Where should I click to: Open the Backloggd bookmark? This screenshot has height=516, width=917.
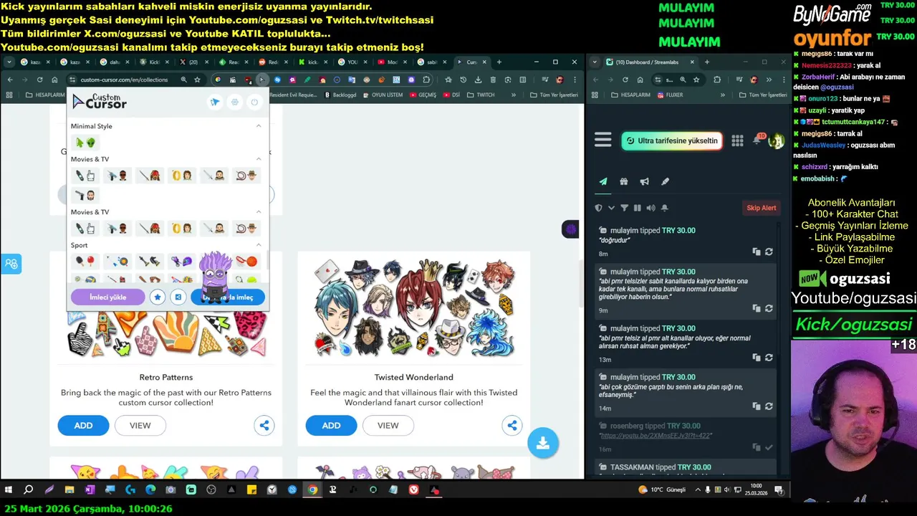click(x=340, y=95)
